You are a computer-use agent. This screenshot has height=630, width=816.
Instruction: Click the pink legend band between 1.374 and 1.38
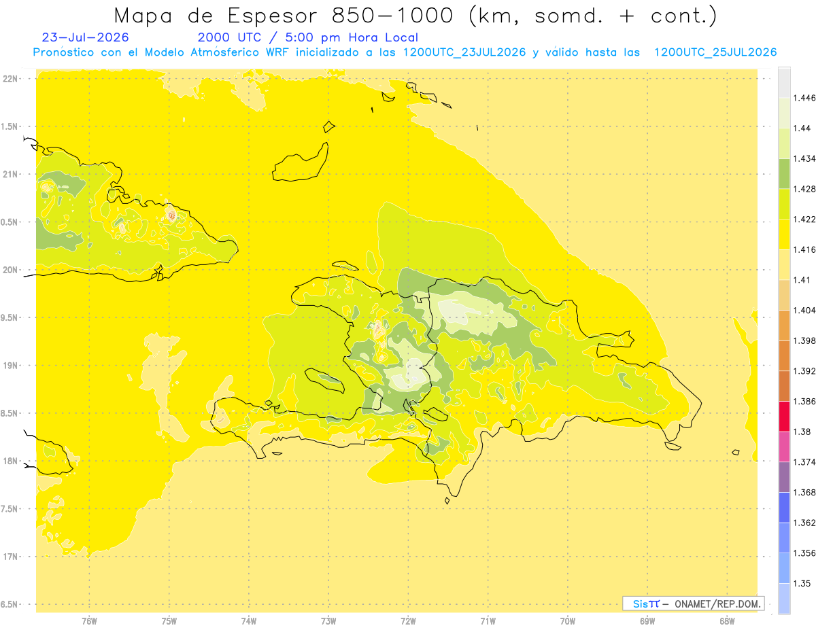tap(783, 447)
